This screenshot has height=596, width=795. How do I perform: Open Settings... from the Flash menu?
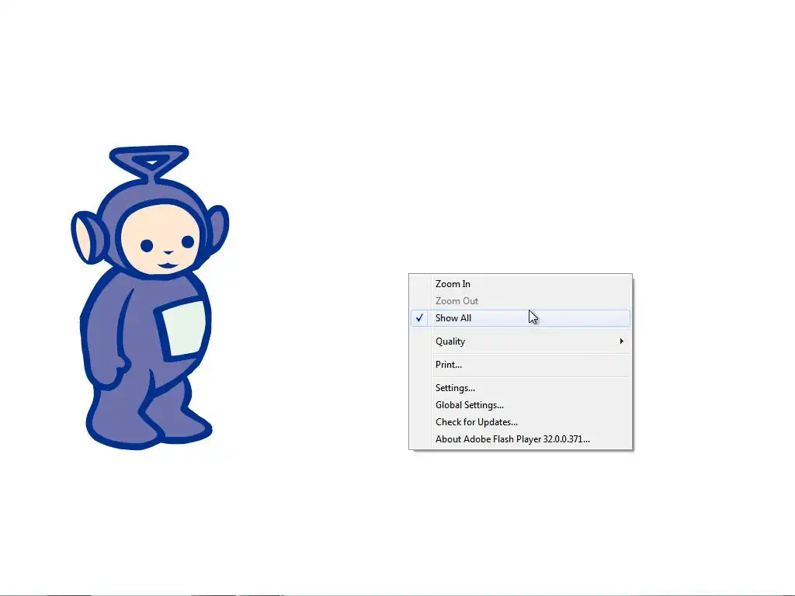point(520,388)
